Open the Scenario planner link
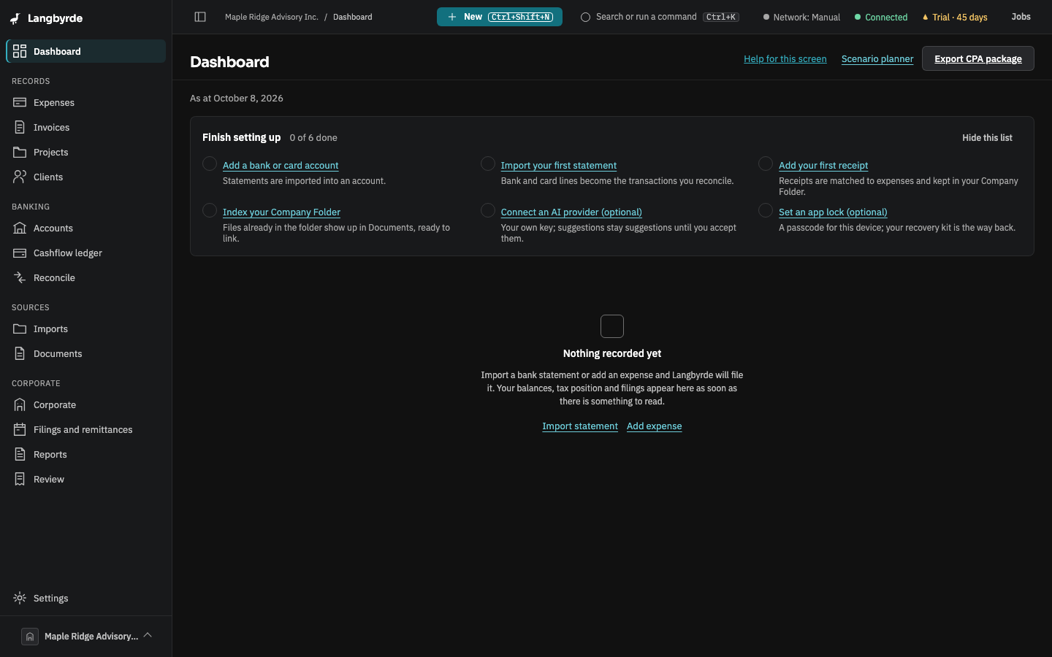1052x657 pixels. tap(877, 58)
